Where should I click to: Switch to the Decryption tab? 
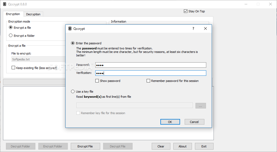point(33,14)
